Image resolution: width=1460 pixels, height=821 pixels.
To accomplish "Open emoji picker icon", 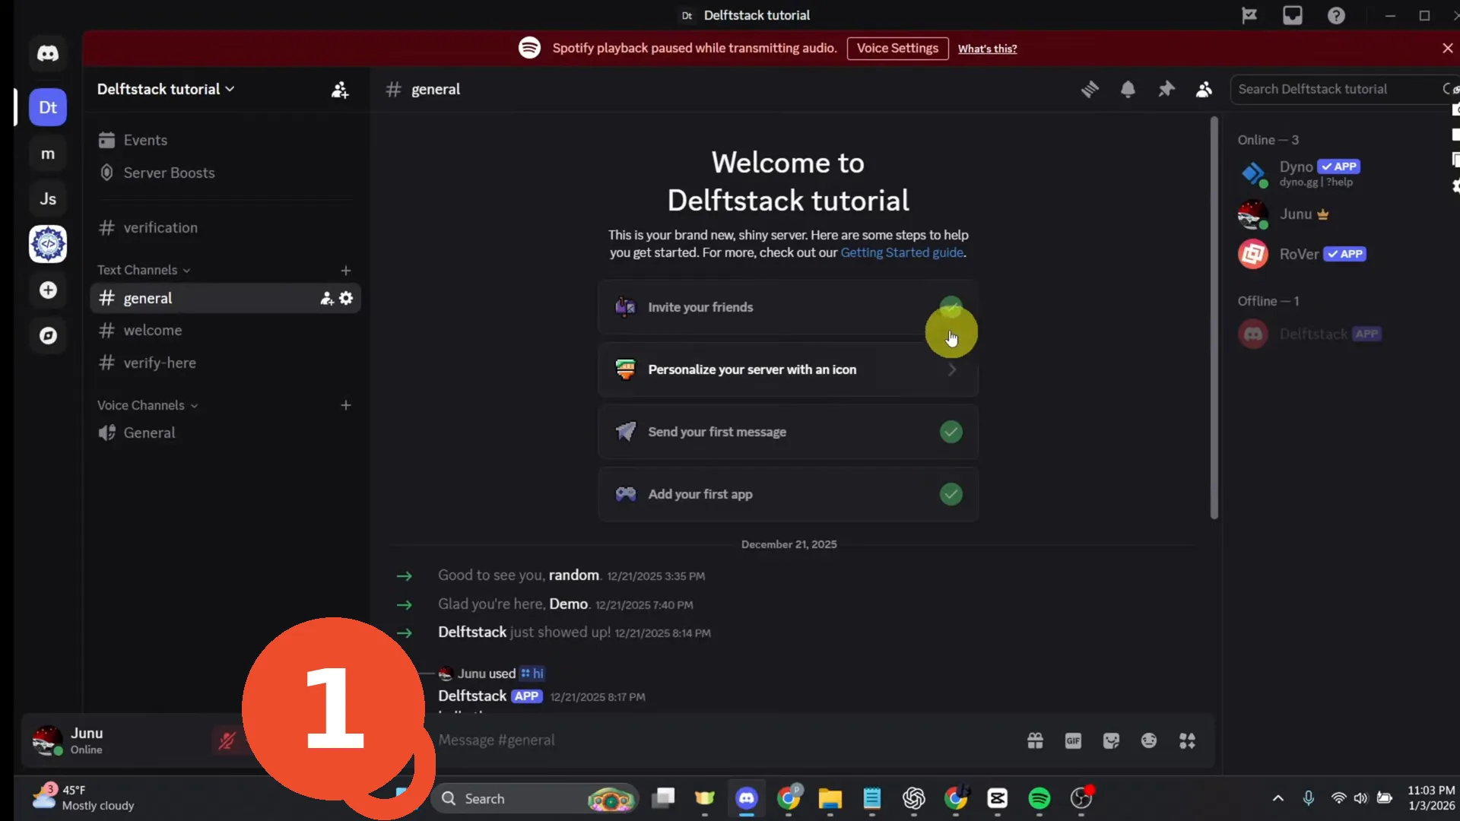I will (x=1149, y=740).
